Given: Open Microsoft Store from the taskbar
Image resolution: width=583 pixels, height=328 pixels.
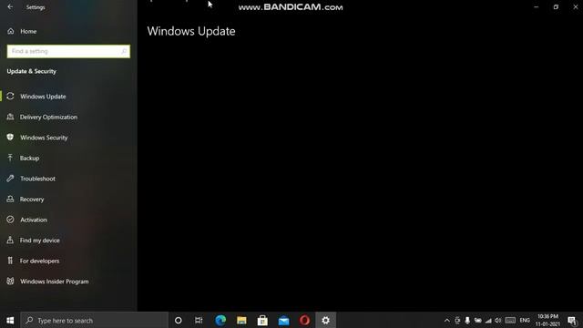Looking at the screenshot, I should coord(262,320).
